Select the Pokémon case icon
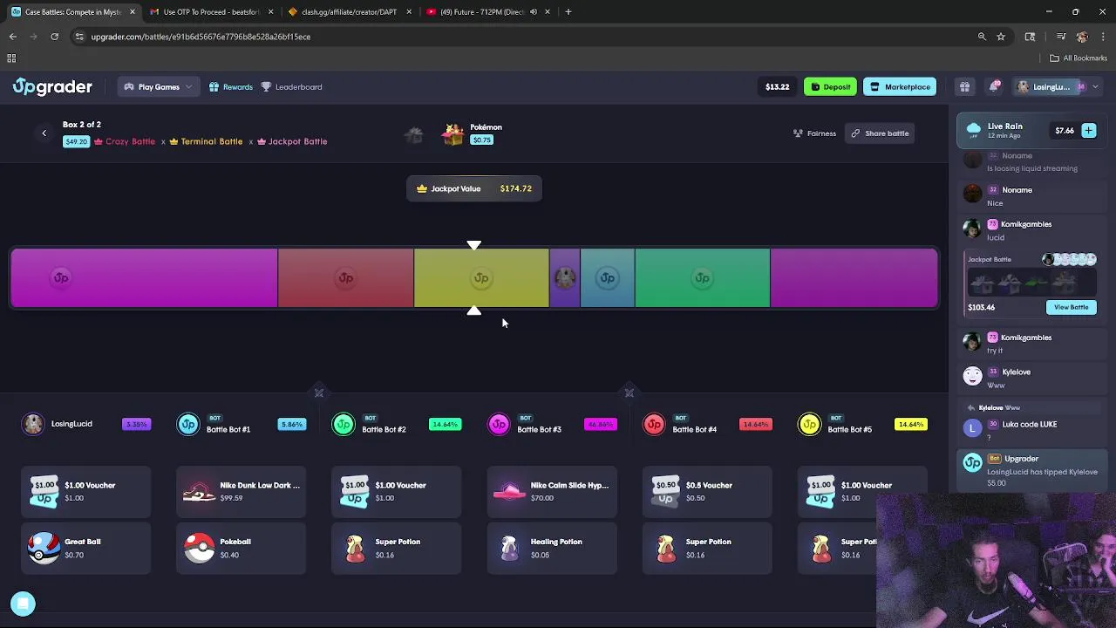Image resolution: width=1116 pixels, height=628 pixels. pos(453,134)
